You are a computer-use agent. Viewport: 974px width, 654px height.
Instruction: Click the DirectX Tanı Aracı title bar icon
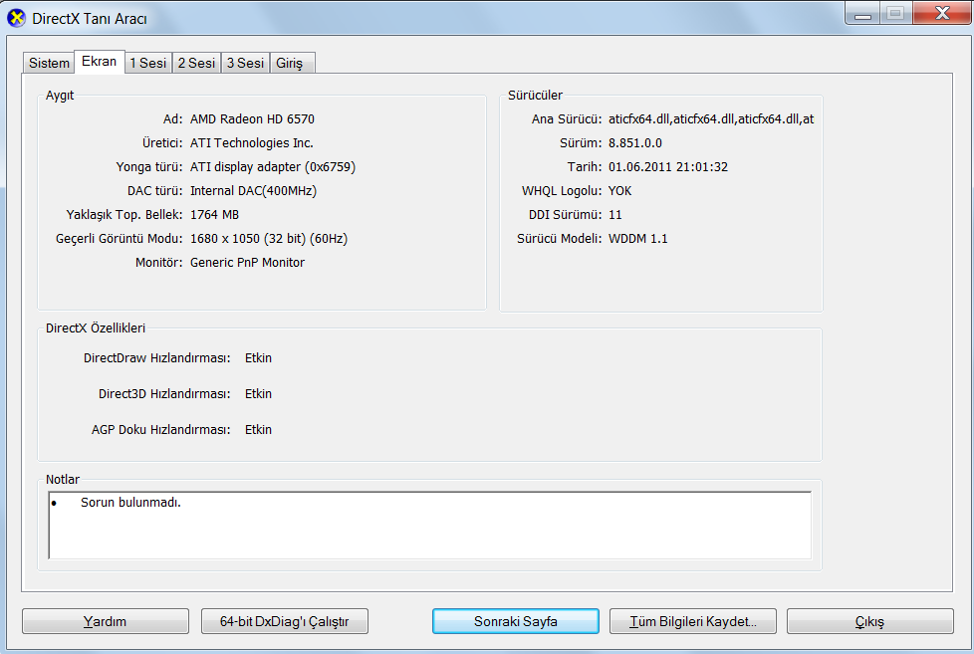point(16,18)
